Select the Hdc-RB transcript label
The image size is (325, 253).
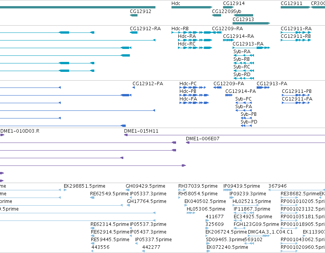tap(180, 28)
